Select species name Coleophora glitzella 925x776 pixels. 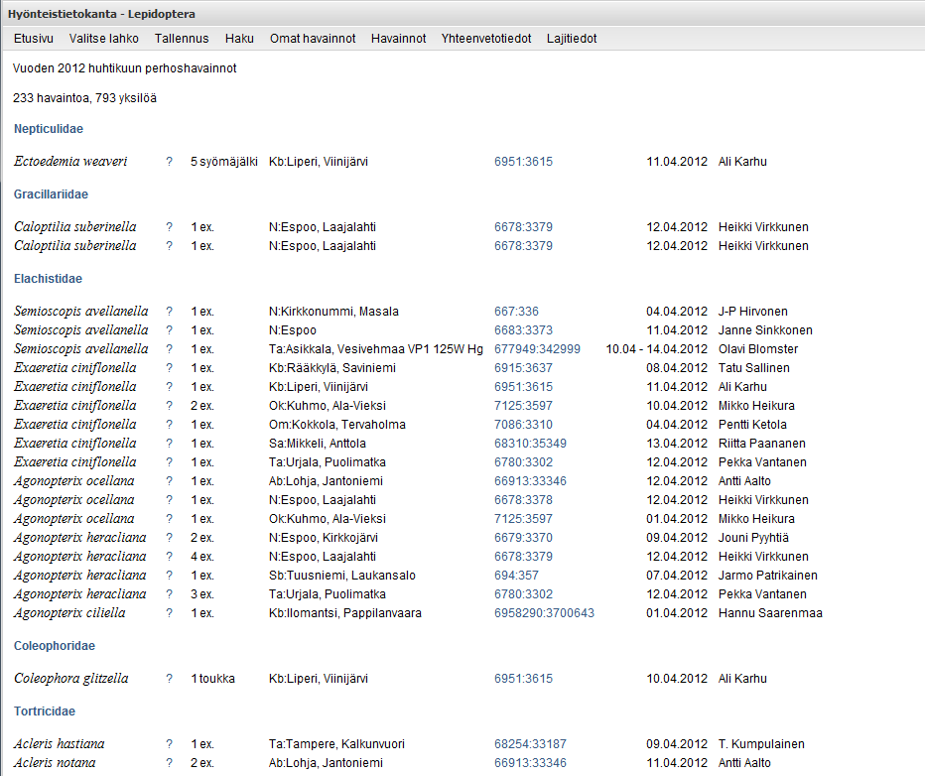[70, 679]
